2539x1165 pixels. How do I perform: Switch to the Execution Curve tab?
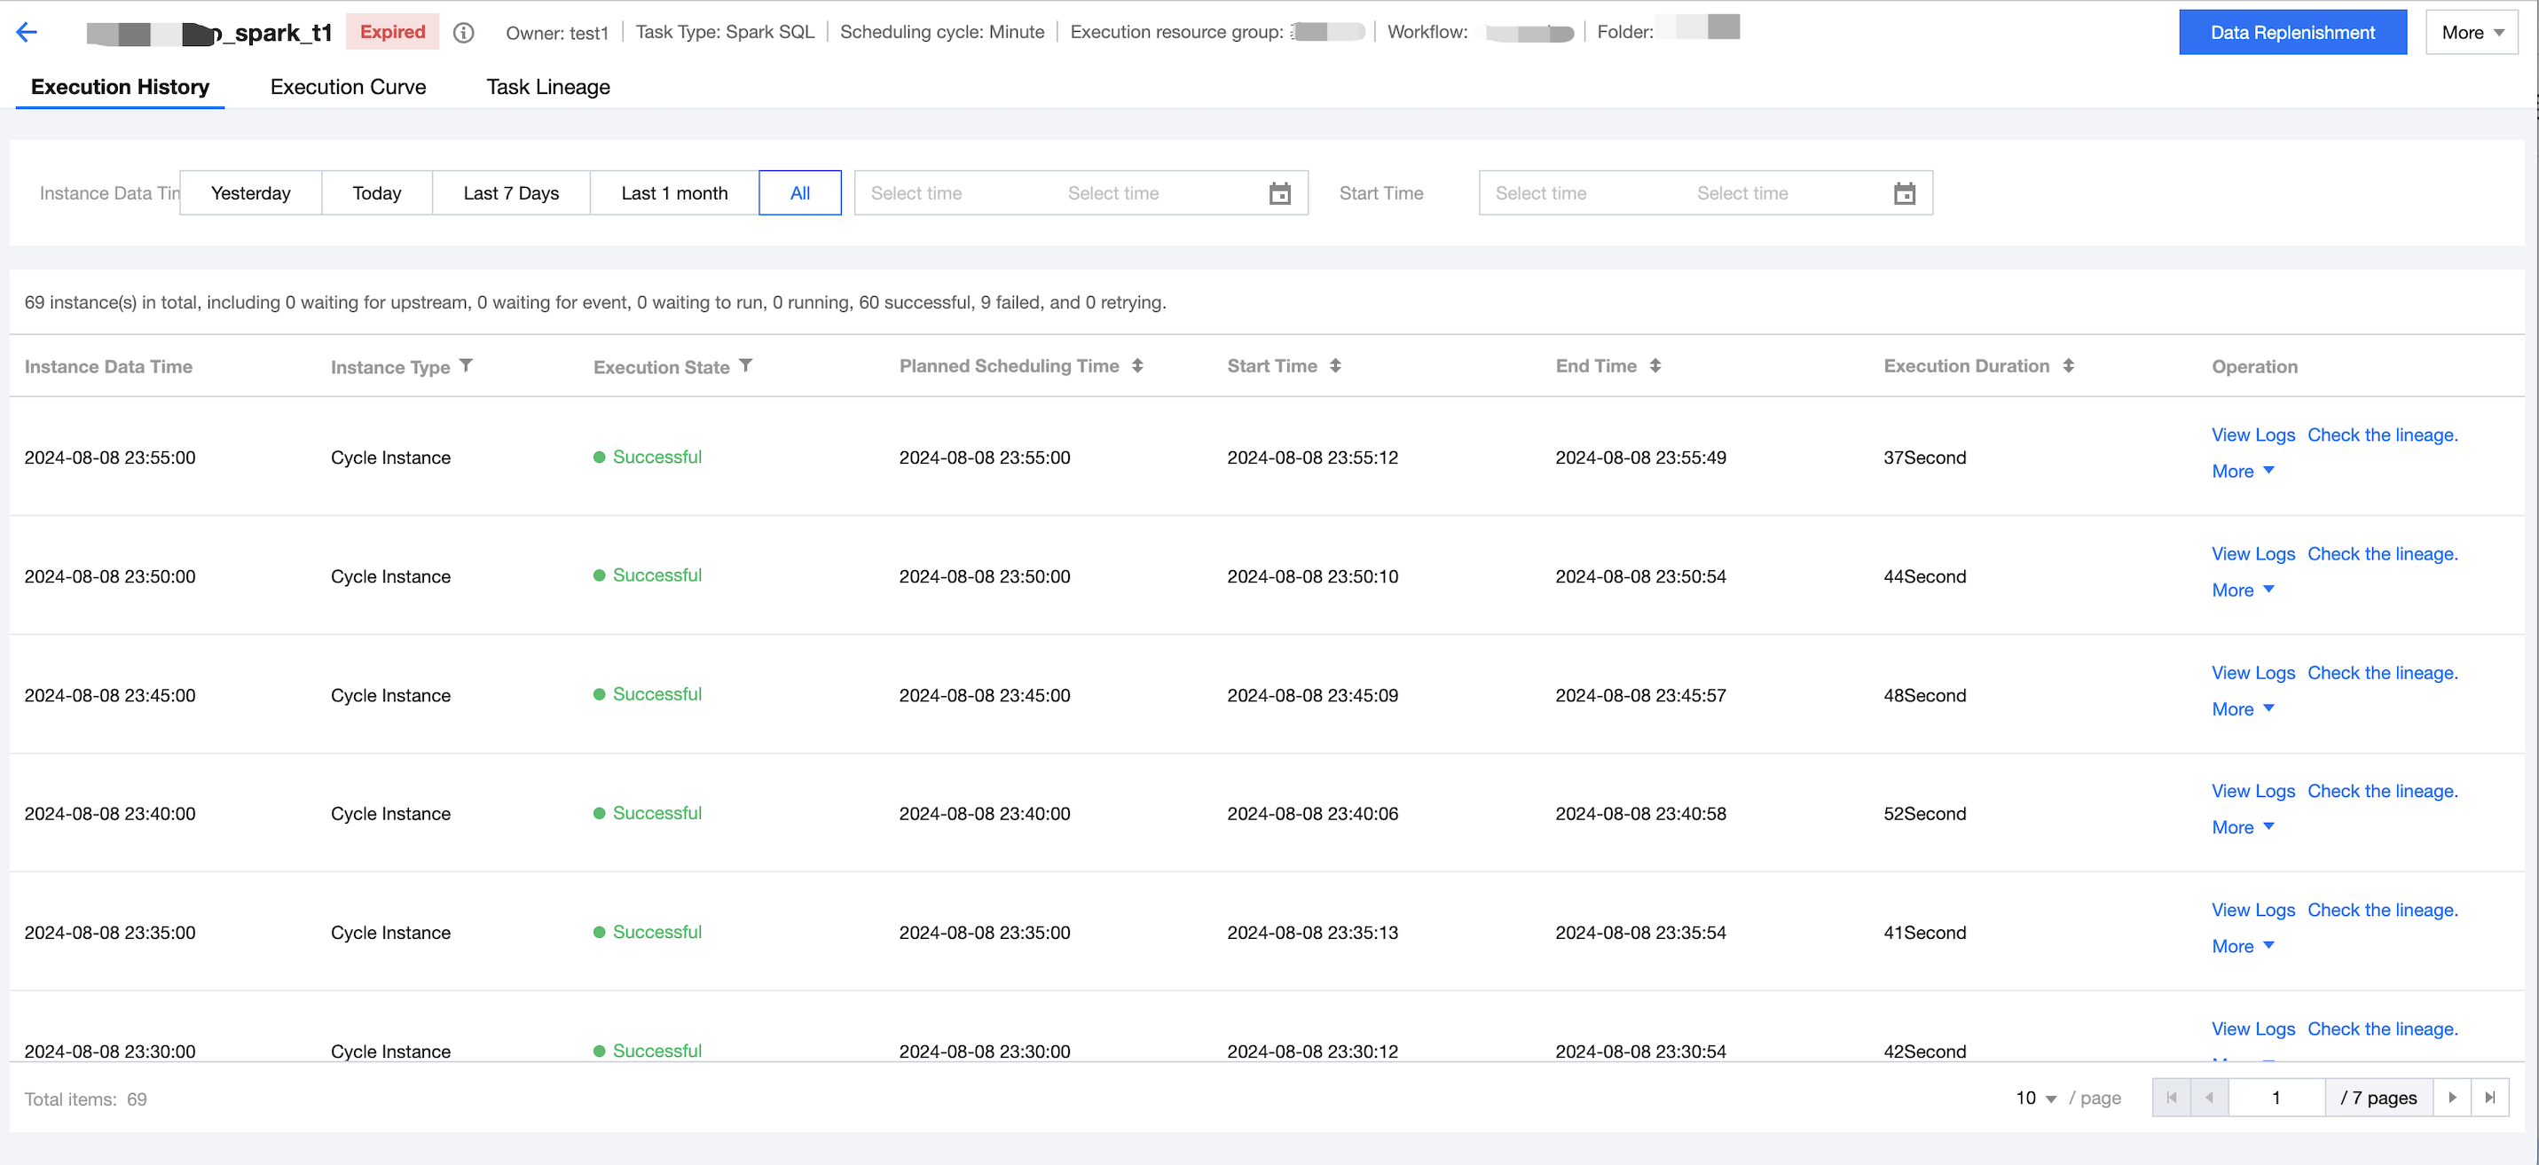[348, 87]
